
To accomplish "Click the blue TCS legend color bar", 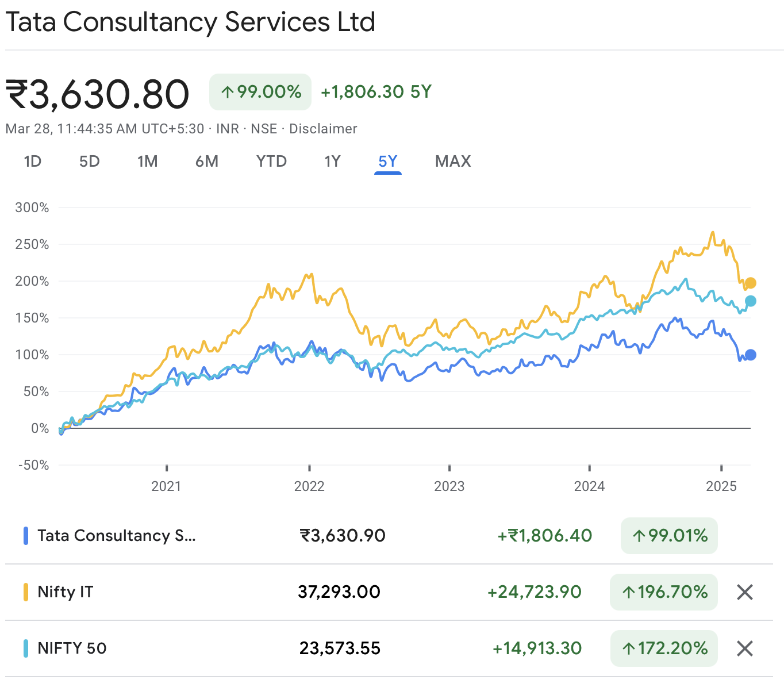I will 26,536.
